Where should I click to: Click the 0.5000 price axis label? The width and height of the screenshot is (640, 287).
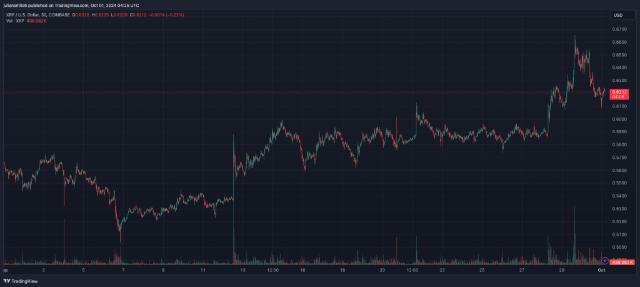619,248
